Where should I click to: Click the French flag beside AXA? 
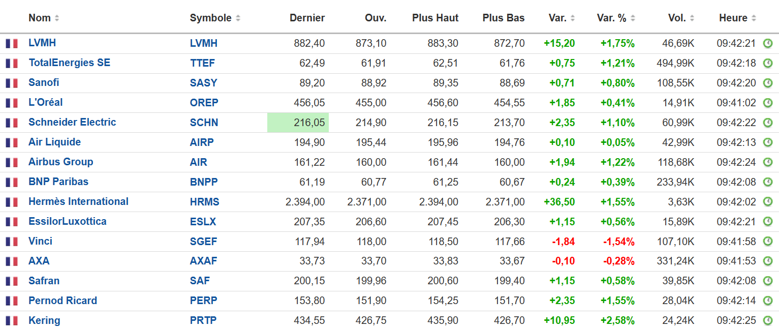pos(12,261)
